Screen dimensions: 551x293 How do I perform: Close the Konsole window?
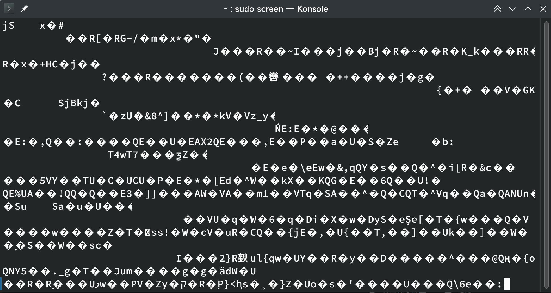click(x=543, y=9)
